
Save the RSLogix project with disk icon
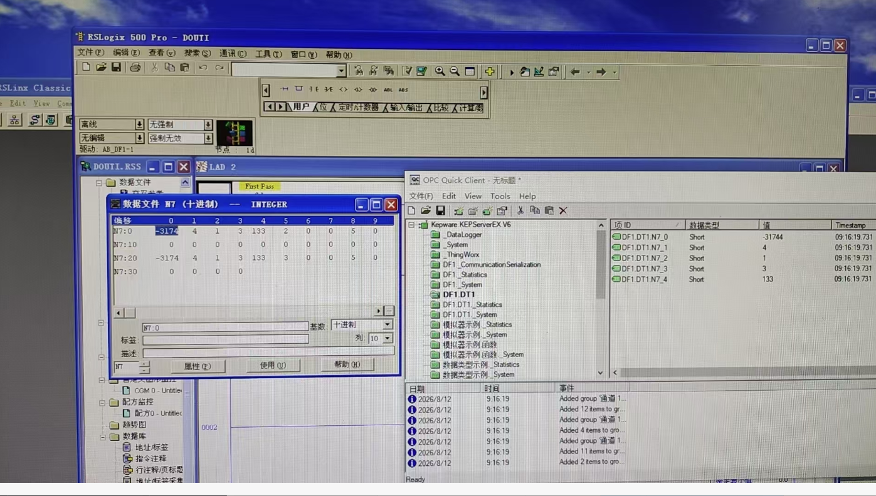click(x=116, y=68)
